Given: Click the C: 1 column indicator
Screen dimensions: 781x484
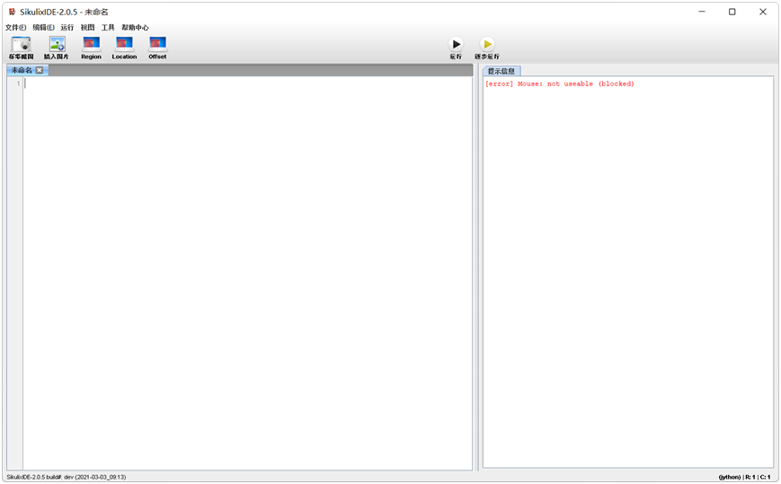Looking at the screenshot, I should (765, 477).
